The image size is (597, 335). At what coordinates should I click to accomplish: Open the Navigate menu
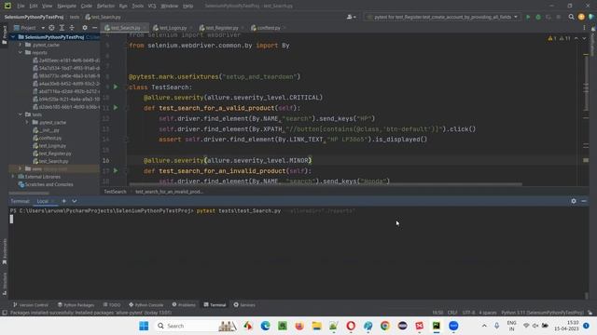[x=66, y=6]
